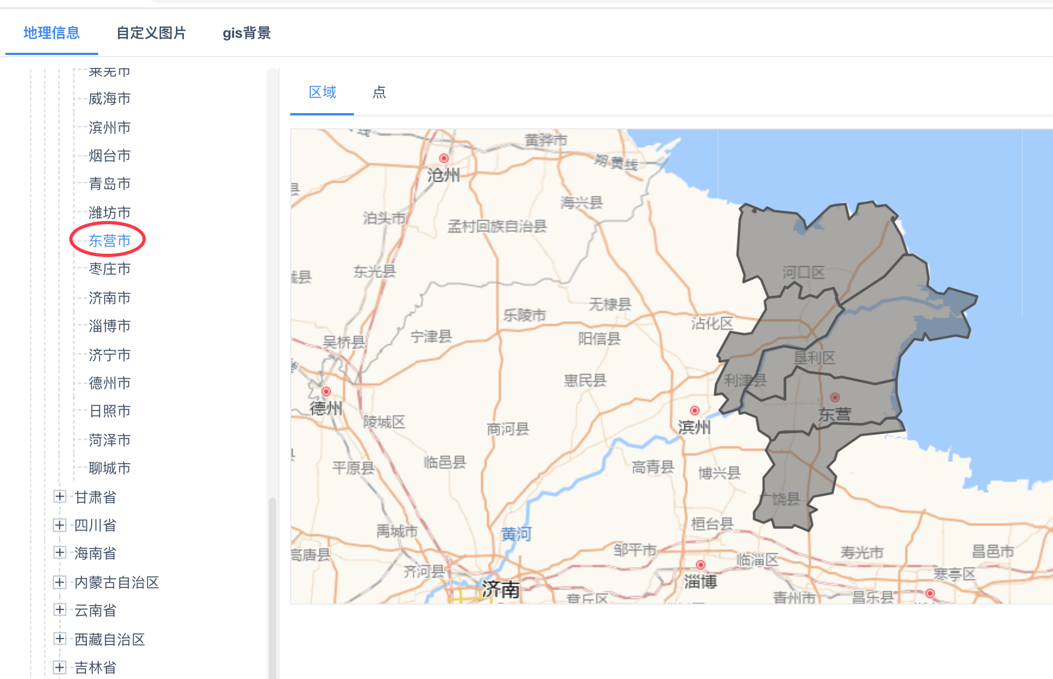The width and height of the screenshot is (1053, 679).
Task: Click the 寿光市 label on the map
Action: coord(862,552)
